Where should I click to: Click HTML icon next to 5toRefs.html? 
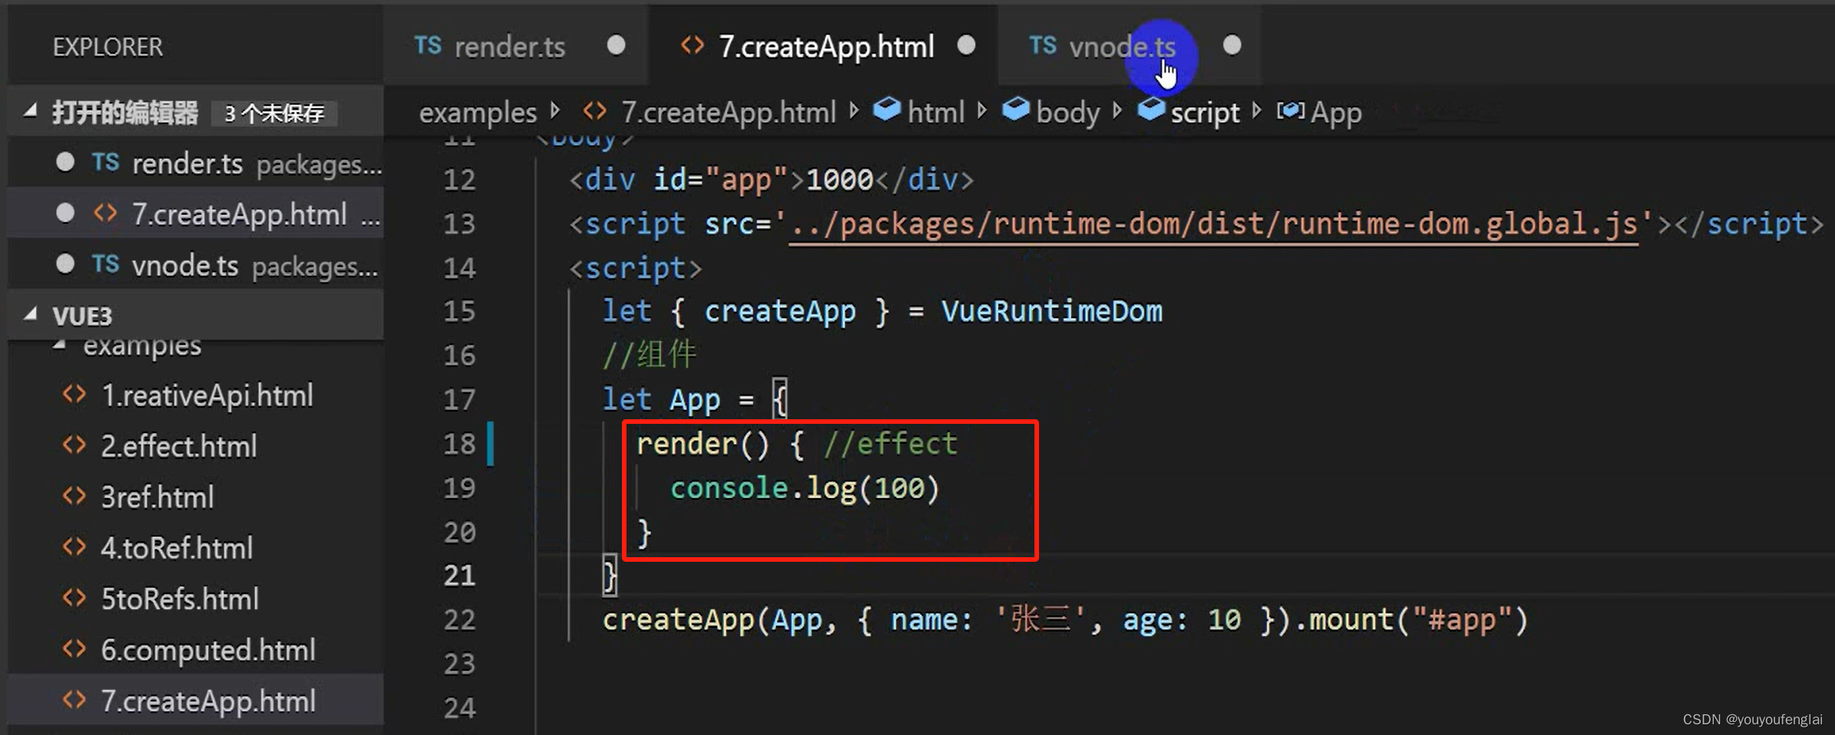pos(74,598)
